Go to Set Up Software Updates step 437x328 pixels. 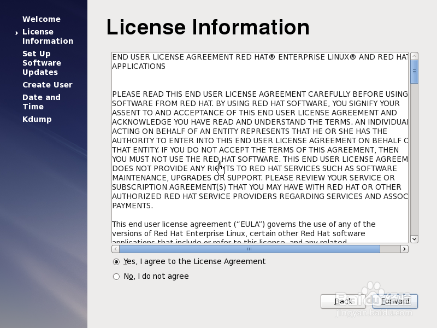click(x=42, y=63)
